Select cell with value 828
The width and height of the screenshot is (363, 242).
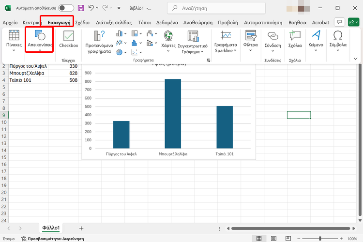tap(63, 73)
